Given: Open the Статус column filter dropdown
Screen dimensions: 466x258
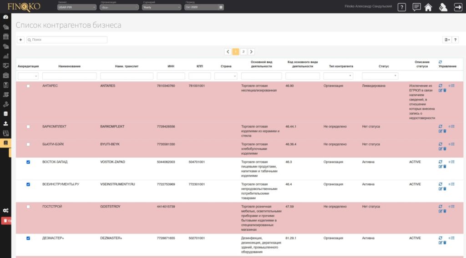Looking at the screenshot, I should 380,76.
